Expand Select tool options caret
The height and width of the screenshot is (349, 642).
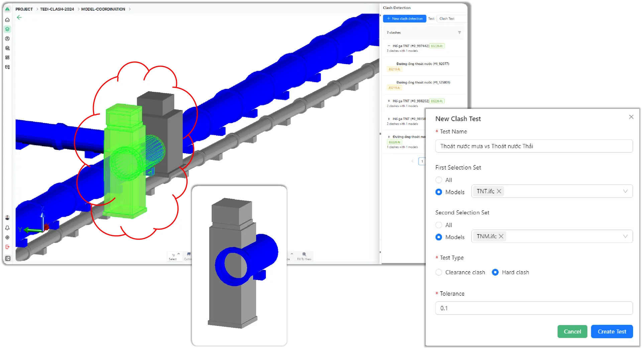click(179, 254)
